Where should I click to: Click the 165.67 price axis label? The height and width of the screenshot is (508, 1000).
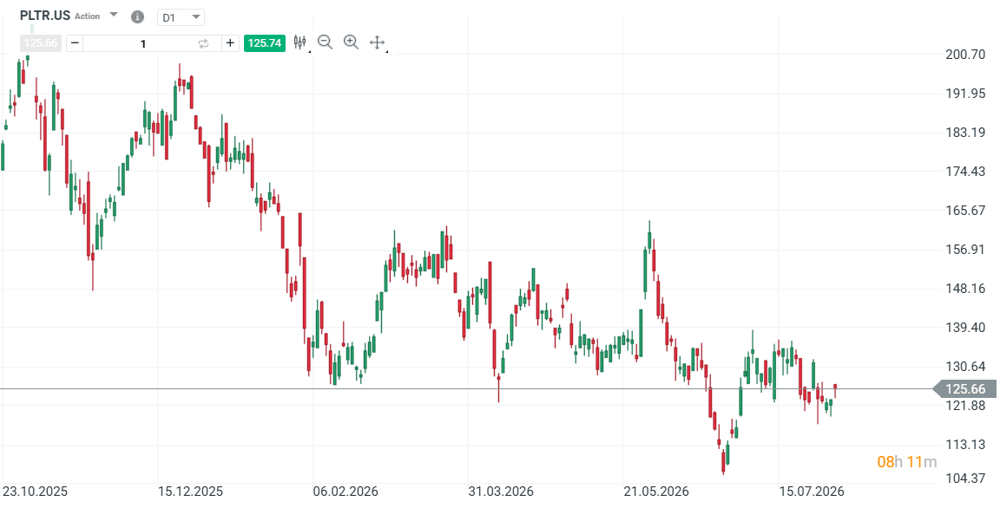(x=965, y=210)
